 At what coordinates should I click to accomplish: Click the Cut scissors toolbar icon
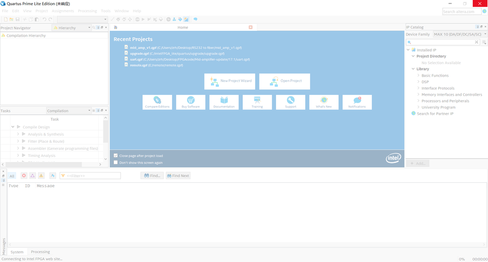point(25,20)
